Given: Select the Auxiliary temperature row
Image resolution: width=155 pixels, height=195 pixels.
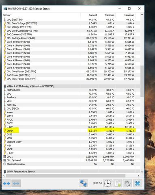Looking at the screenshot, I should 71,97.
